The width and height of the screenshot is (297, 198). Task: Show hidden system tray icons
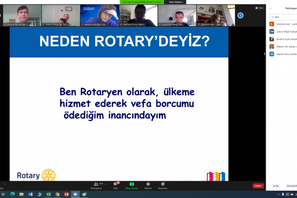[x=278, y=195]
